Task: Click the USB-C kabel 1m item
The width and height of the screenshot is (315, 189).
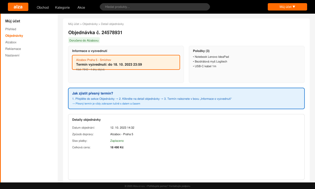Action: click(204, 66)
